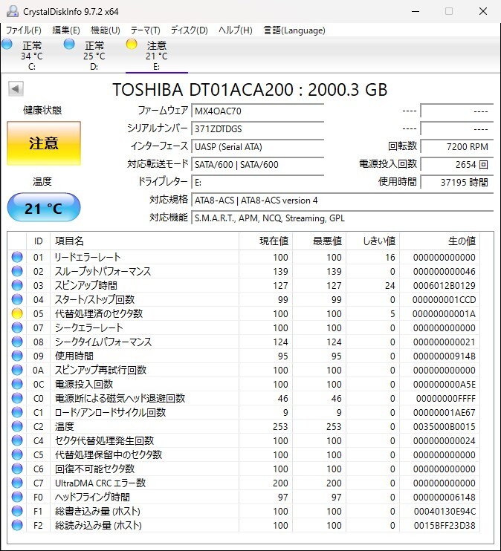This screenshot has width=501, height=551.
Task: Click the firmware field MX4OAC70
Action: click(257, 111)
